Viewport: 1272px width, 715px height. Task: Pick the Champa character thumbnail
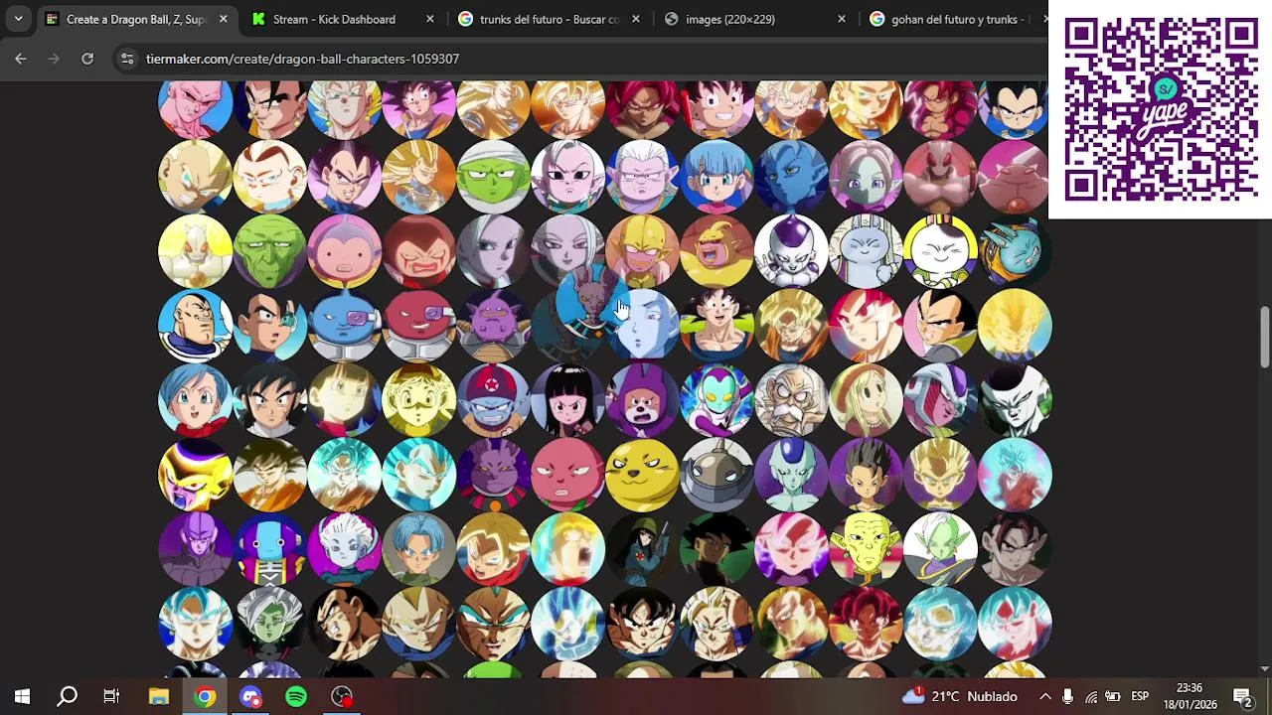click(494, 475)
